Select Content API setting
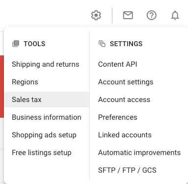 (x=118, y=64)
